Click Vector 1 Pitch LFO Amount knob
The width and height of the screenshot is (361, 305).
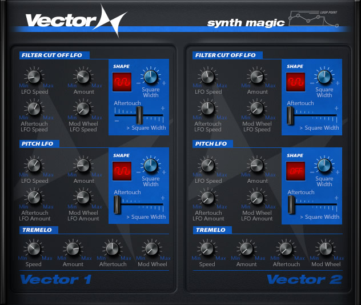click(83, 166)
